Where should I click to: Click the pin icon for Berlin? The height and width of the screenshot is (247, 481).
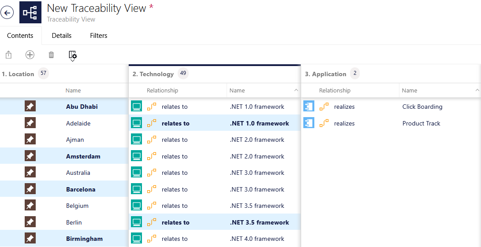pyautogui.click(x=30, y=222)
